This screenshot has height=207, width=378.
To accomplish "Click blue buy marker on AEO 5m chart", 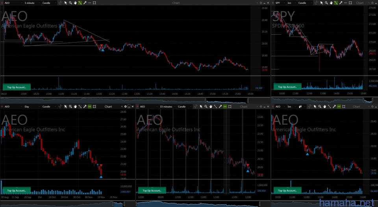I will point(308,154).
